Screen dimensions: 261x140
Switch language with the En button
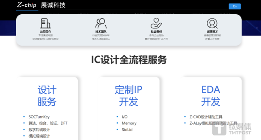pos(235,6)
